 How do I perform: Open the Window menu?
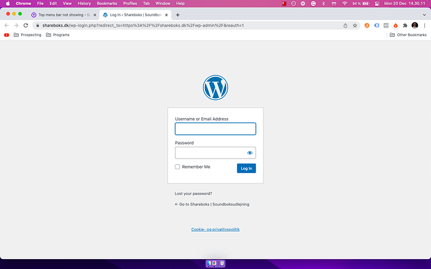tap(163, 4)
